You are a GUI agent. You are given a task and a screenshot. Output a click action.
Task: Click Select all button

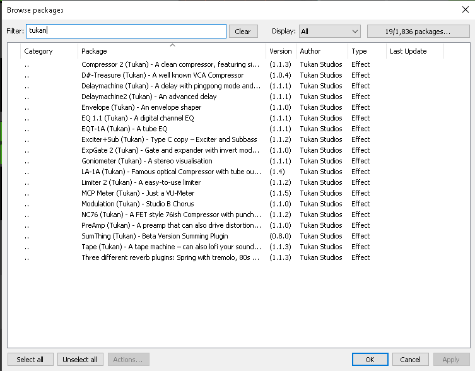tap(30, 360)
